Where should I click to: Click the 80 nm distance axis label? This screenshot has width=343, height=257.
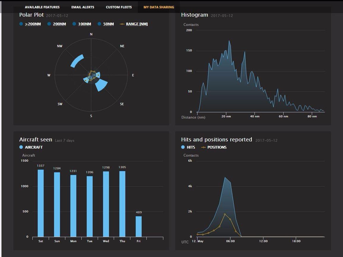click(x=312, y=116)
